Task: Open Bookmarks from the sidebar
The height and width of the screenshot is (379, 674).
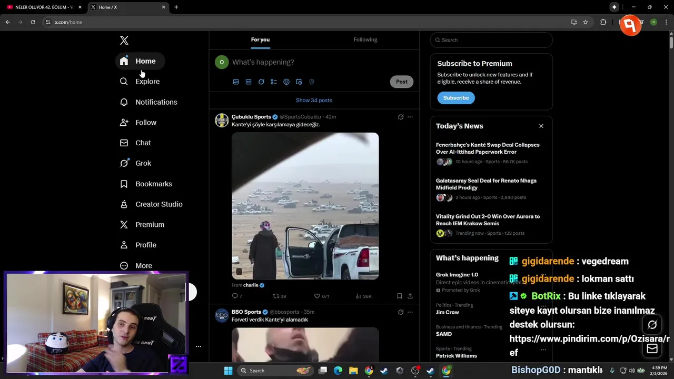Action: tap(146, 184)
